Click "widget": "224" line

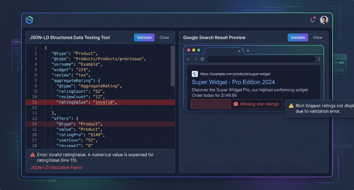click(x=71, y=70)
